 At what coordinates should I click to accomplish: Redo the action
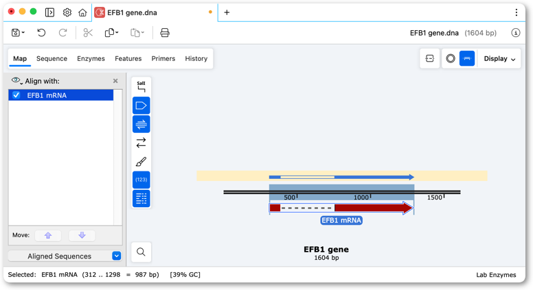[x=63, y=32]
